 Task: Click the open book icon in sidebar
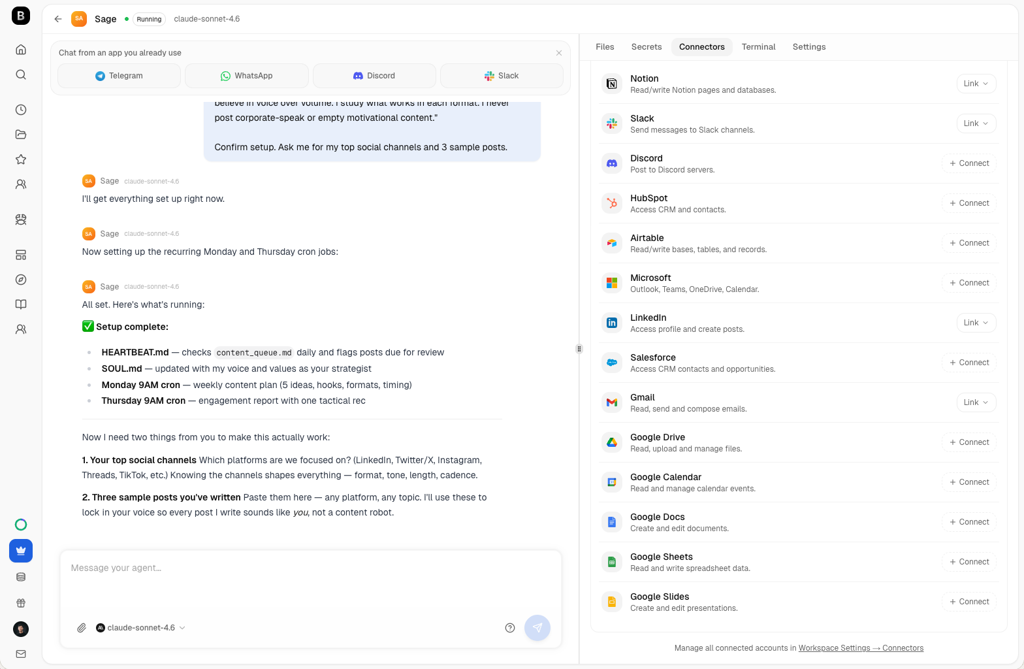pos(21,304)
